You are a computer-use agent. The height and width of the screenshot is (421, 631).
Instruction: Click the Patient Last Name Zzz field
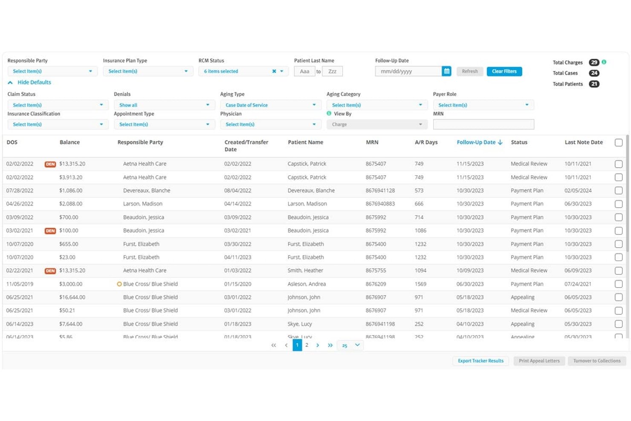tap(333, 71)
